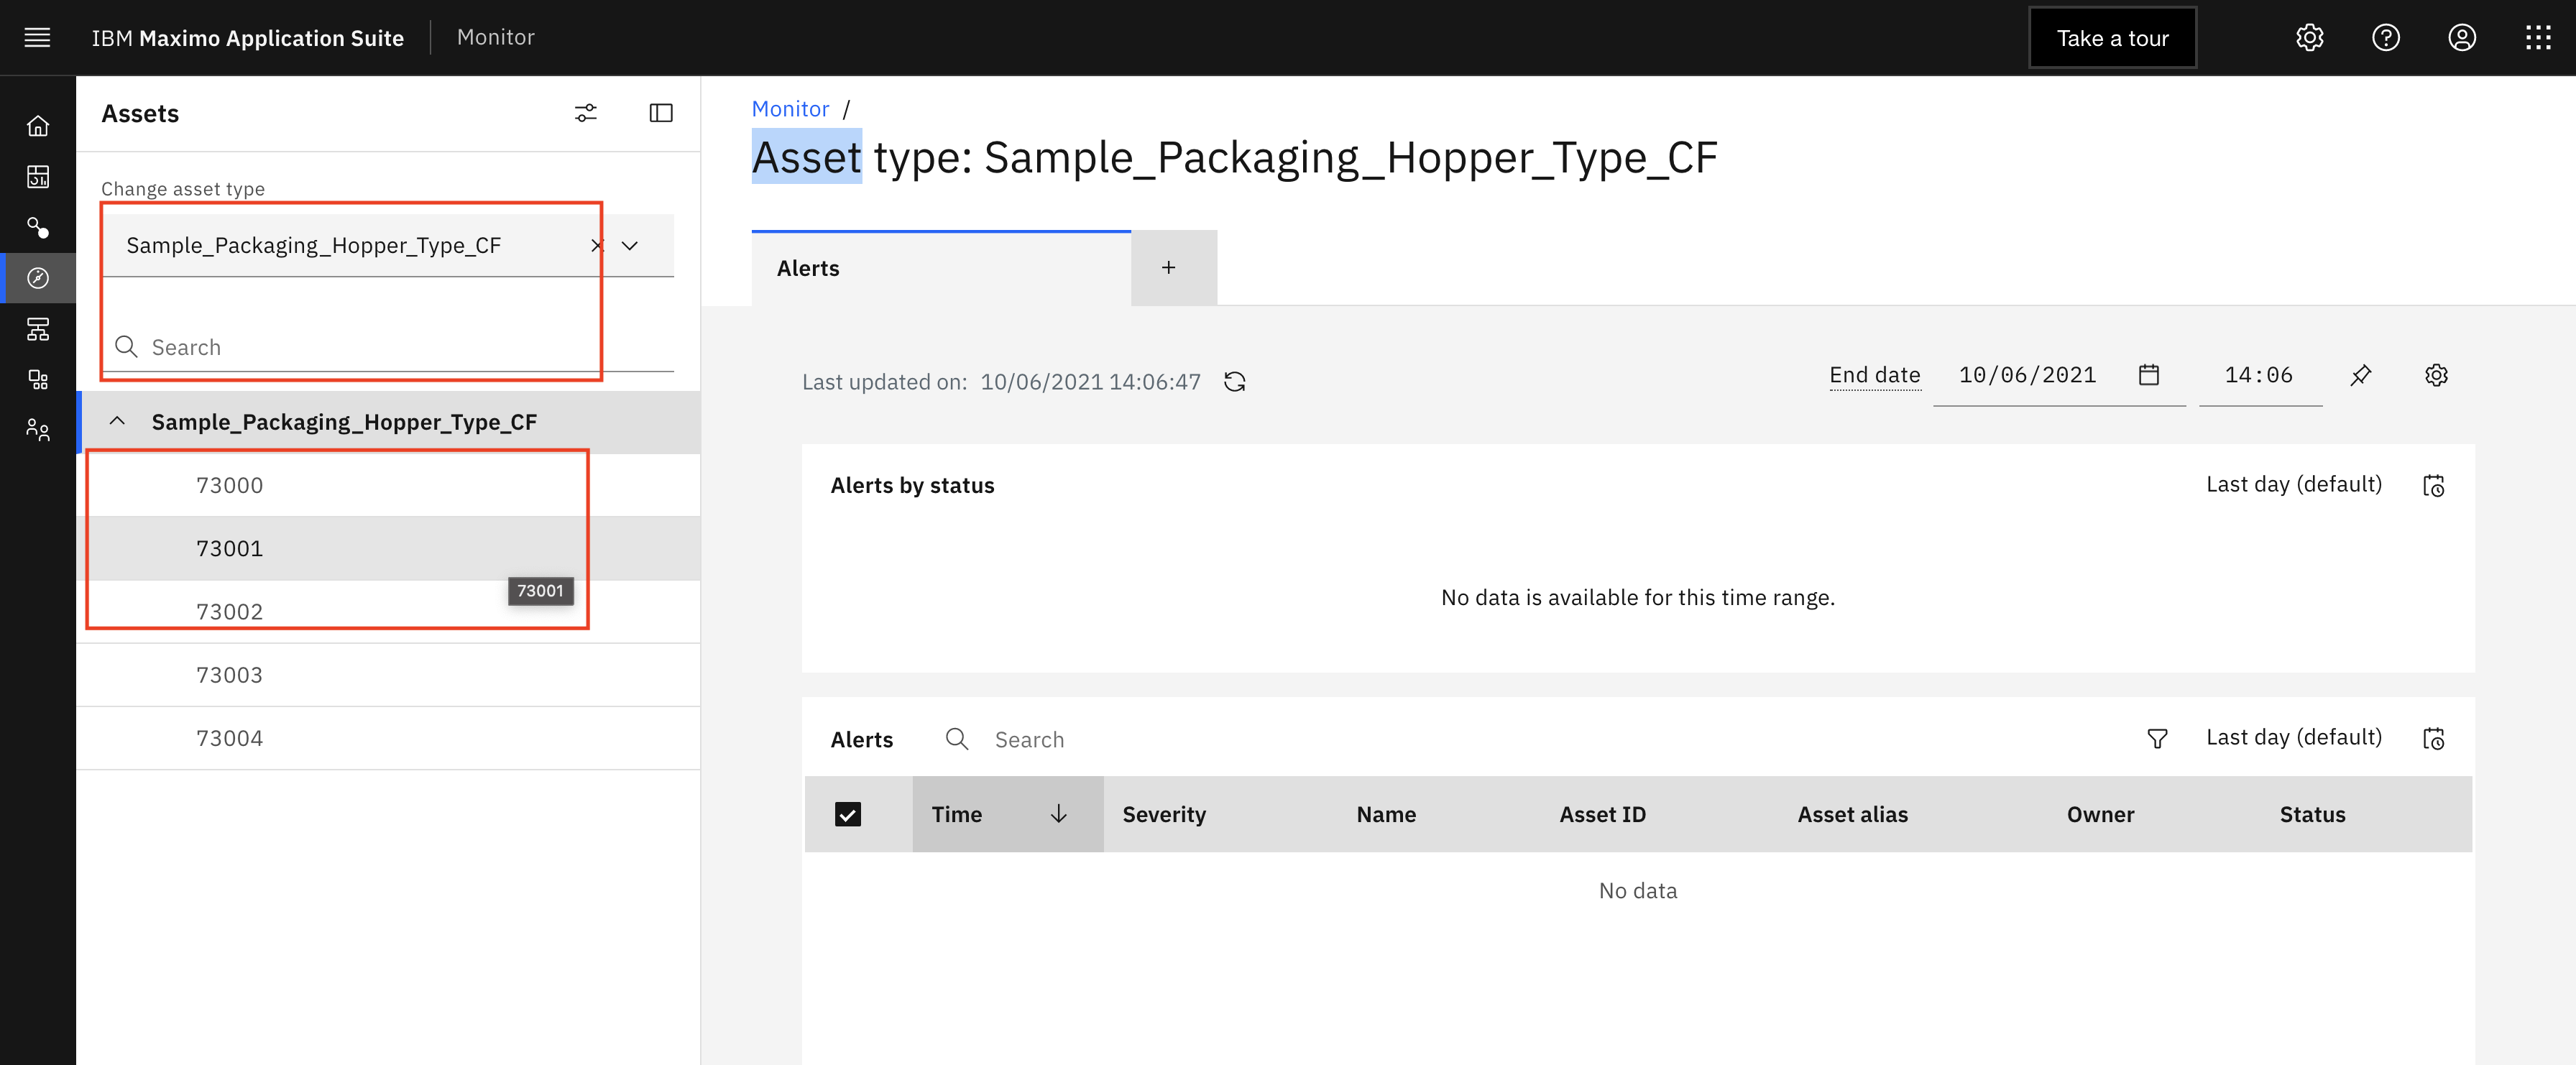Open the Dashboards sidebar icon
This screenshot has width=2576, height=1065.
point(37,177)
